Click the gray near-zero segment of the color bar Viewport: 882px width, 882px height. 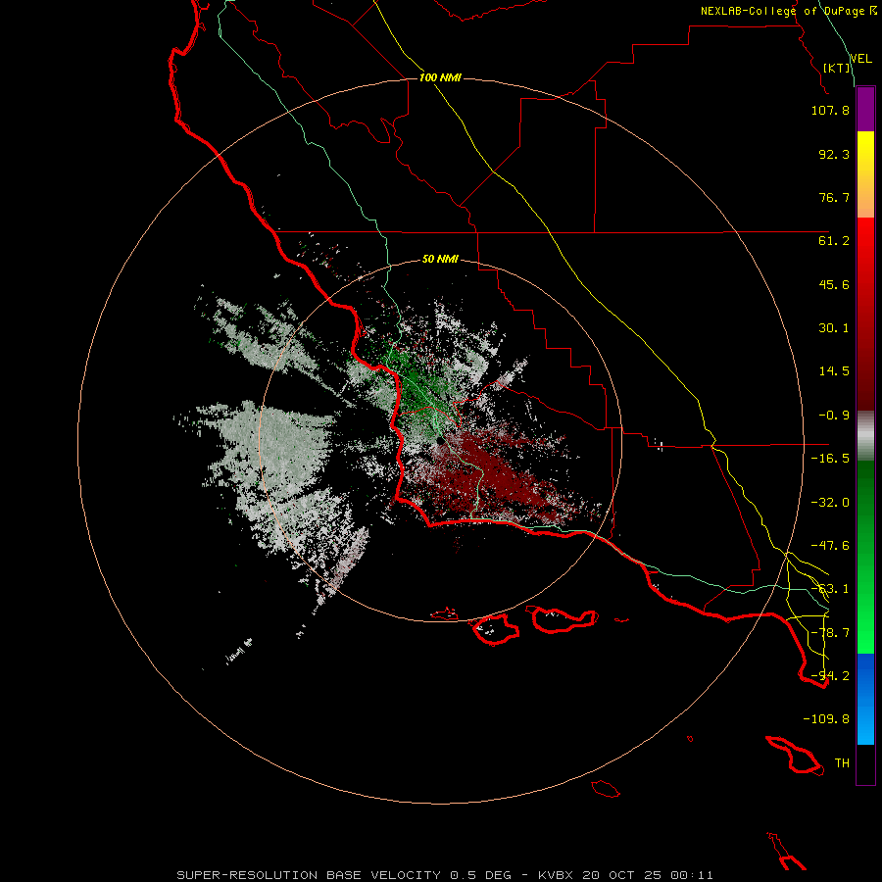tap(865, 436)
